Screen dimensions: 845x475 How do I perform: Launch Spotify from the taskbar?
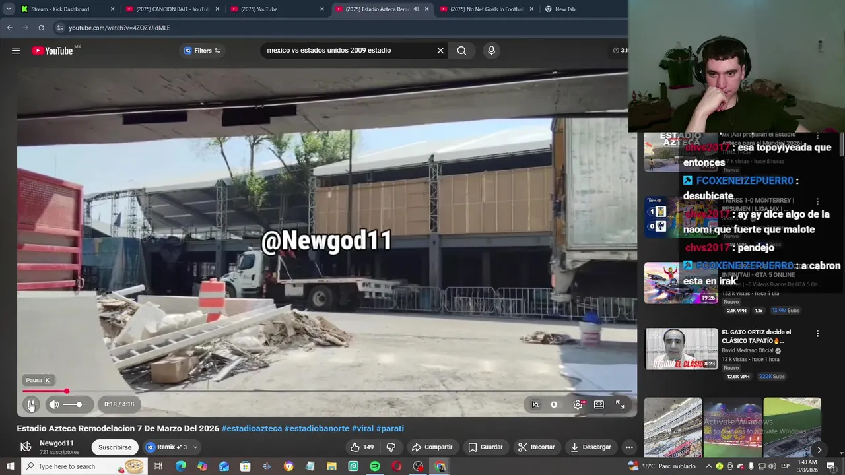pos(375,466)
